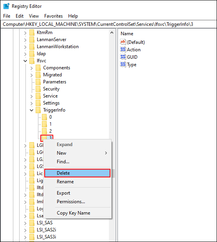Click the LanmanServer folder icon

[x=32, y=40]
